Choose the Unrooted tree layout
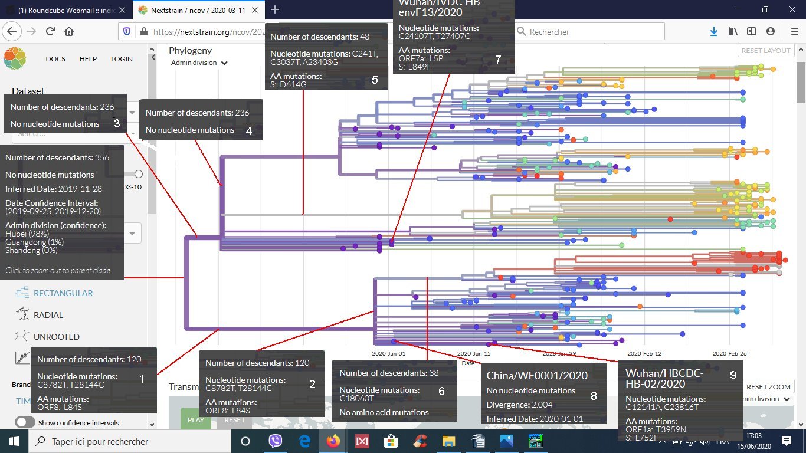This screenshot has height=453, width=806. pyautogui.click(x=22, y=337)
